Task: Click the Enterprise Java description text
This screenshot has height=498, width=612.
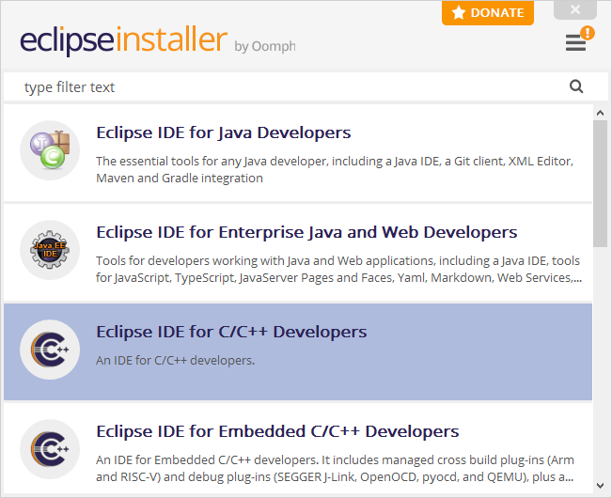Action: (x=338, y=269)
